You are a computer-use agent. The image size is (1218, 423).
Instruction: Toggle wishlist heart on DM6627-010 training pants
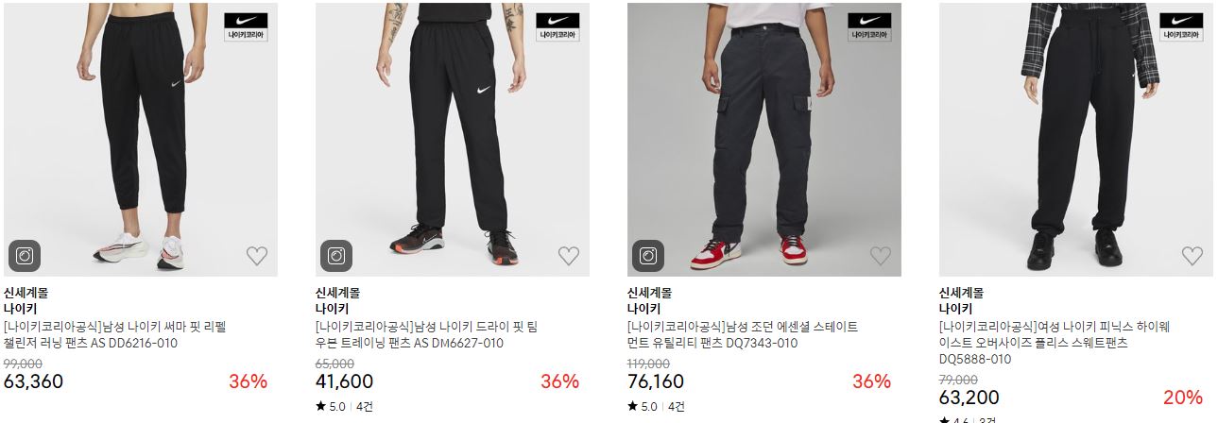click(569, 256)
